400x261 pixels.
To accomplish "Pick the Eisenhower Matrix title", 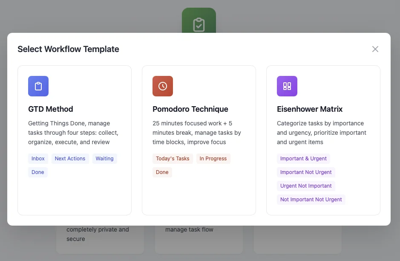I will [x=310, y=109].
